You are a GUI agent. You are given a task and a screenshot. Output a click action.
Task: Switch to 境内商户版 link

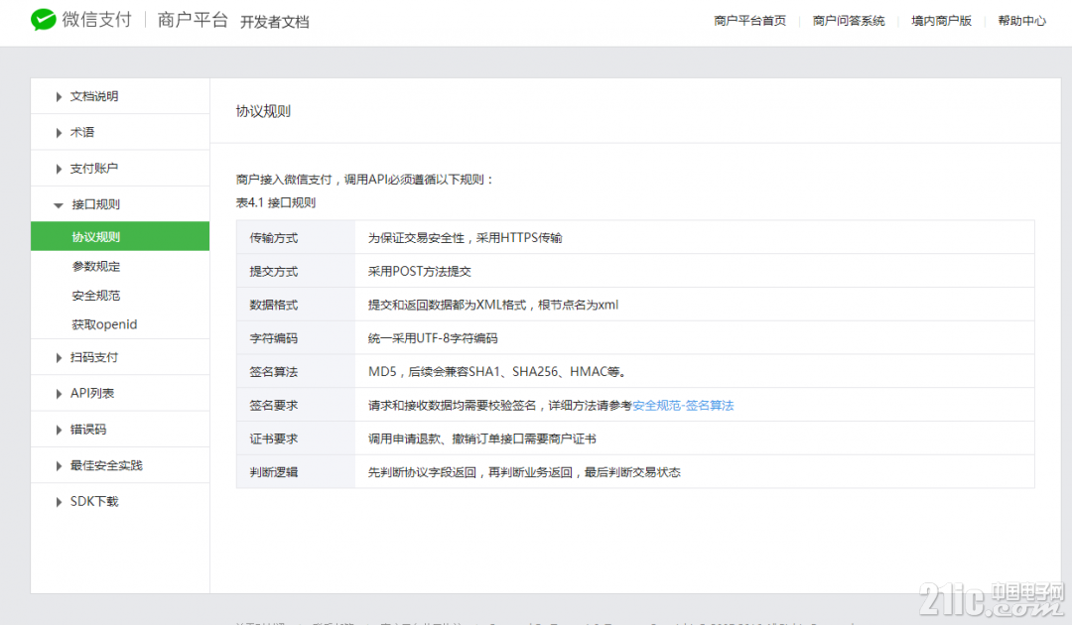[x=941, y=21]
